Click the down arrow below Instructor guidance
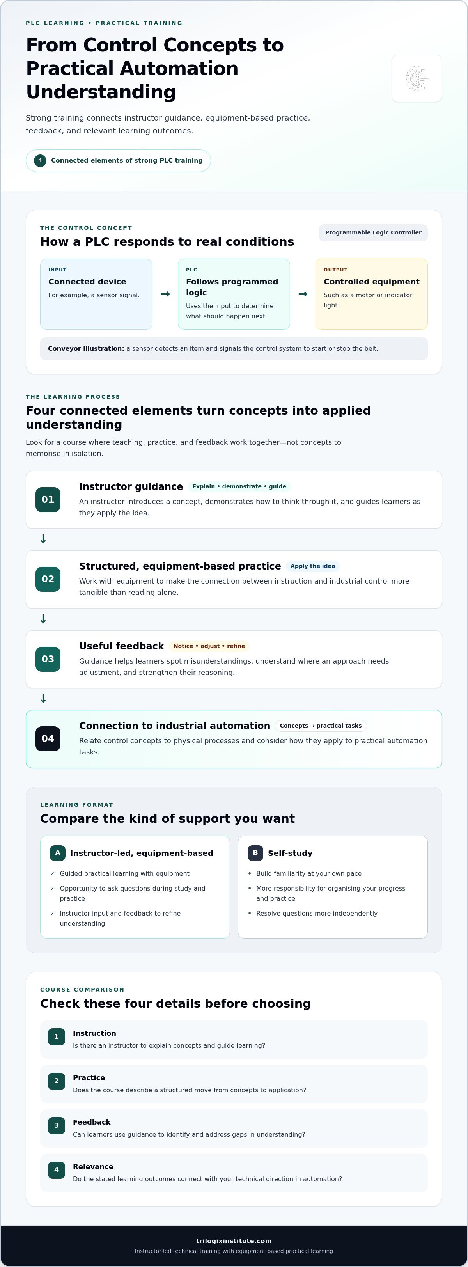The height and width of the screenshot is (1267, 468). click(43, 539)
